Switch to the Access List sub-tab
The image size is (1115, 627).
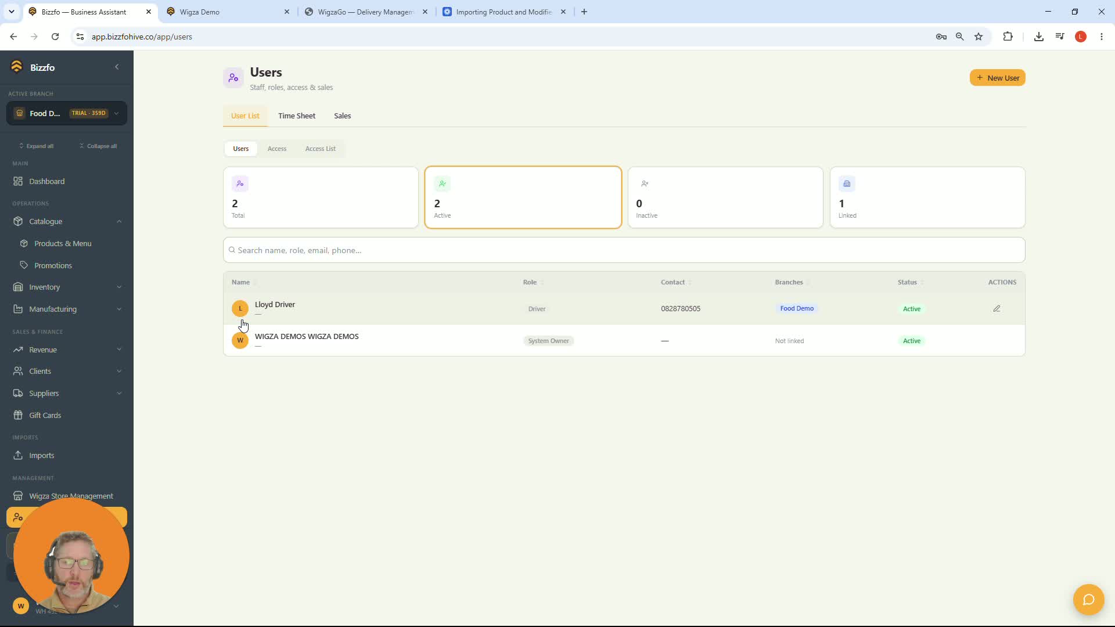click(321, 149)
